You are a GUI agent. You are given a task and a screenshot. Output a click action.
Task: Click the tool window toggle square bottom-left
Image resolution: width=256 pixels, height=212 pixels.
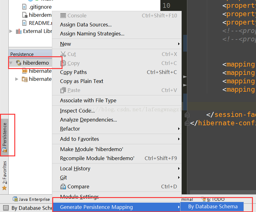coord(6,208)
